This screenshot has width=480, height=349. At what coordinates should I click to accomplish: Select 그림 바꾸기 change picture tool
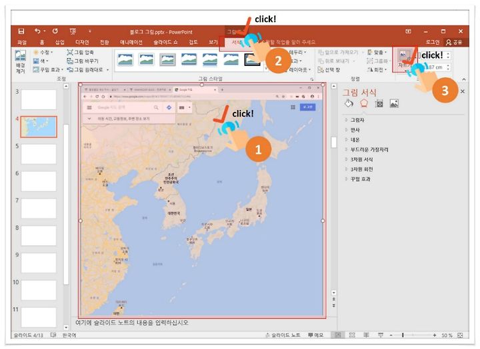click(x=83, y=61)
